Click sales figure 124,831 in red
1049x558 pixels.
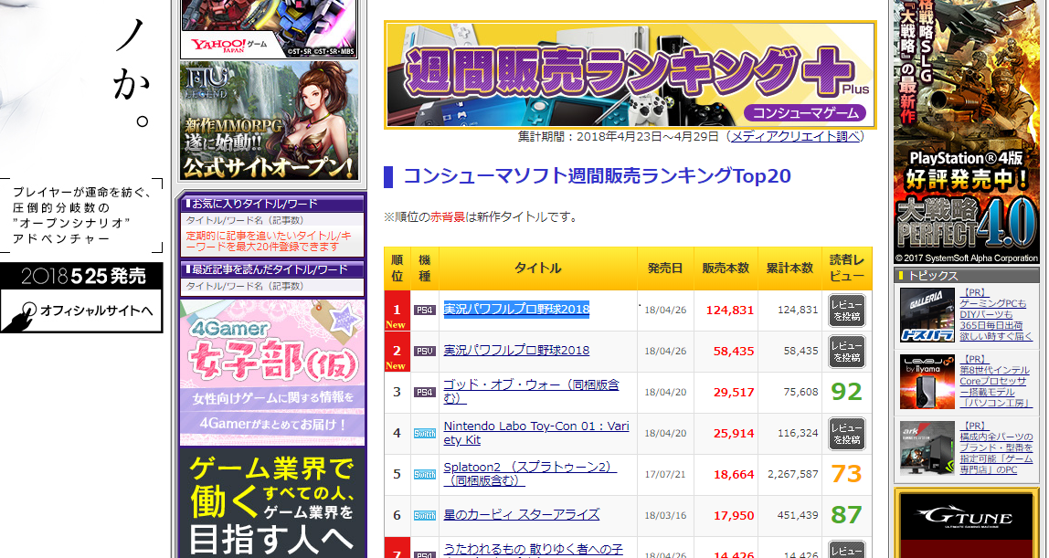click(x=730, y=311)
